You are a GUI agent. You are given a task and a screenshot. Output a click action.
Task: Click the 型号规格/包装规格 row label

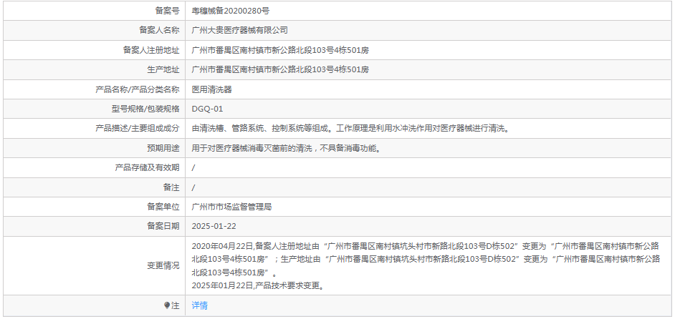coord(140,109)
